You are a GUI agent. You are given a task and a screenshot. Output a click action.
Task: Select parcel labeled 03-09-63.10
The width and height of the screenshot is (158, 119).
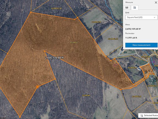tap(56, 8)
